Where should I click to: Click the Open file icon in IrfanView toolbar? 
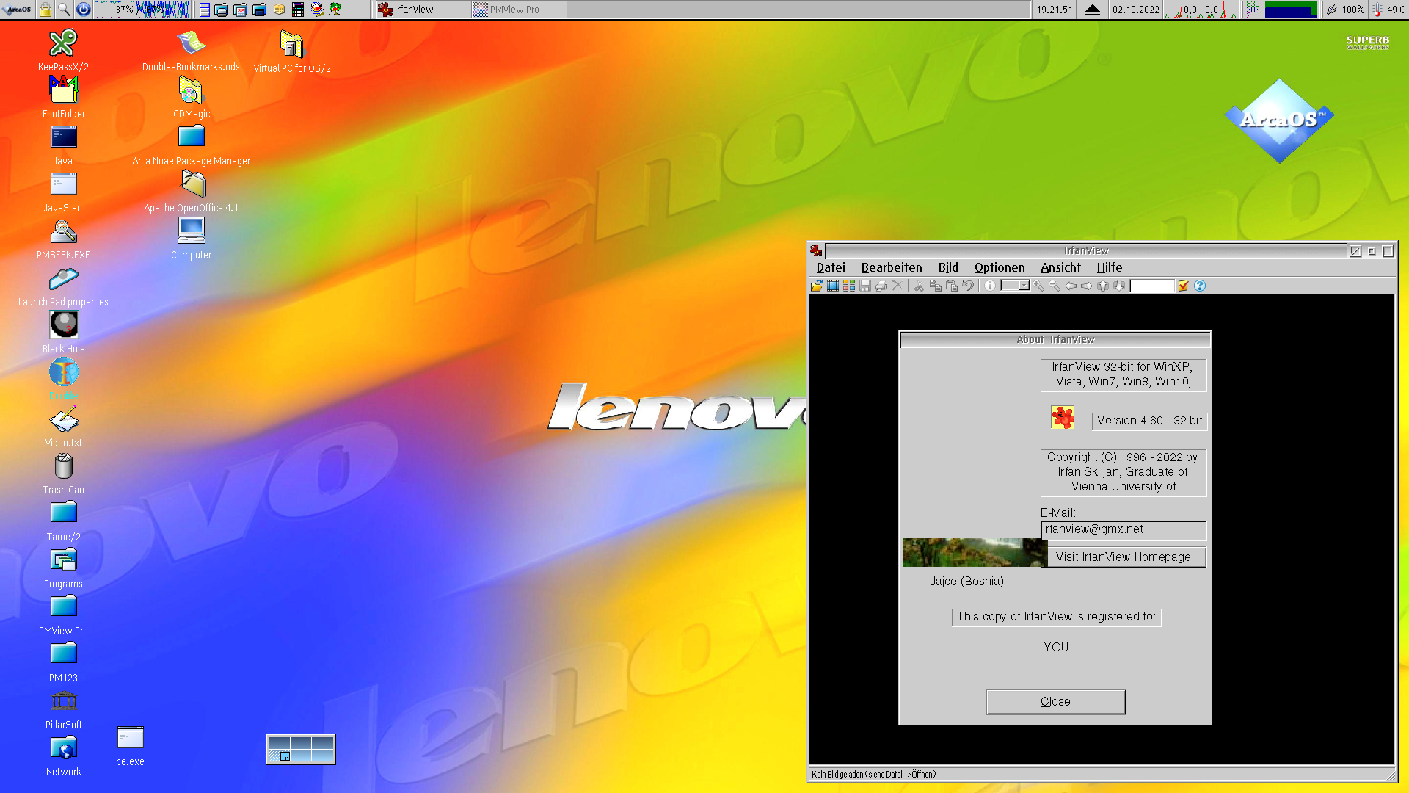[817, 286]
